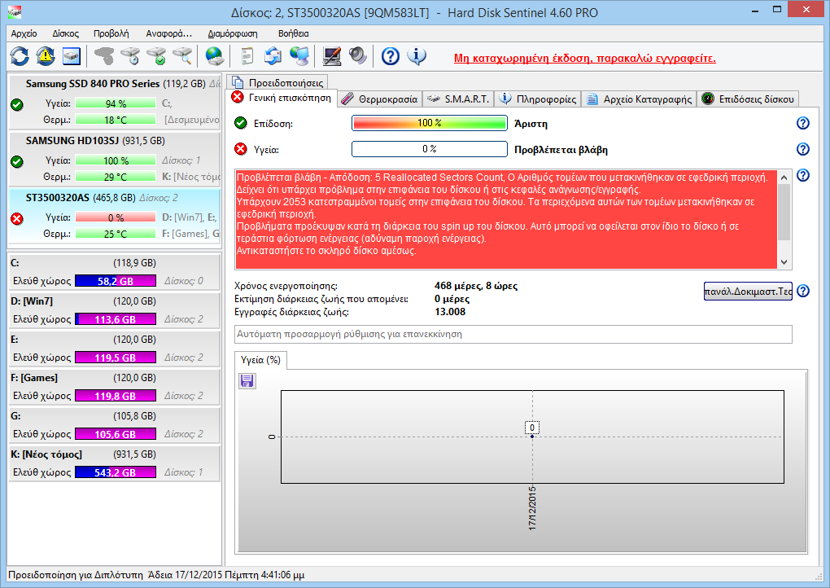Viewport: 830px width, 588px height.
Task: Click help icon next to the test button
Action: [x=803, y=291]
